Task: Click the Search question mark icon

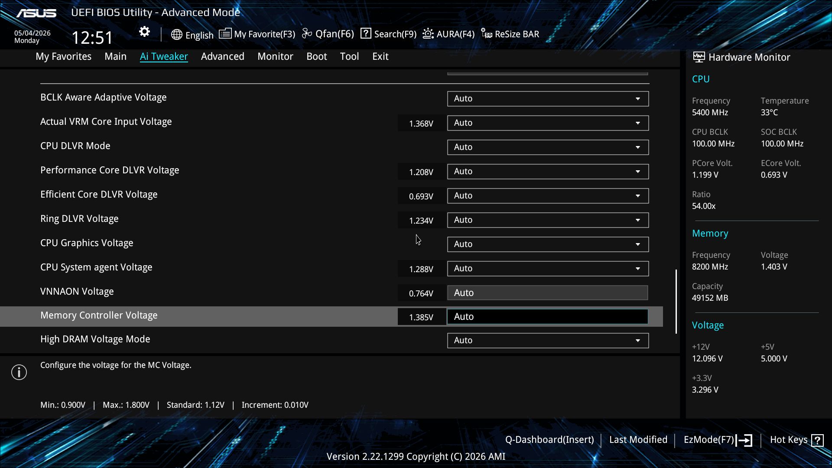Action: (x=366, y=33)
